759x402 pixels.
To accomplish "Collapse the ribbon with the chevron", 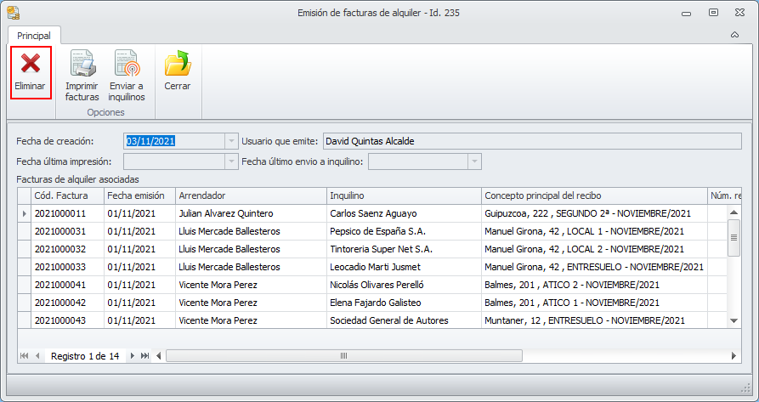I will pos(734,36).
